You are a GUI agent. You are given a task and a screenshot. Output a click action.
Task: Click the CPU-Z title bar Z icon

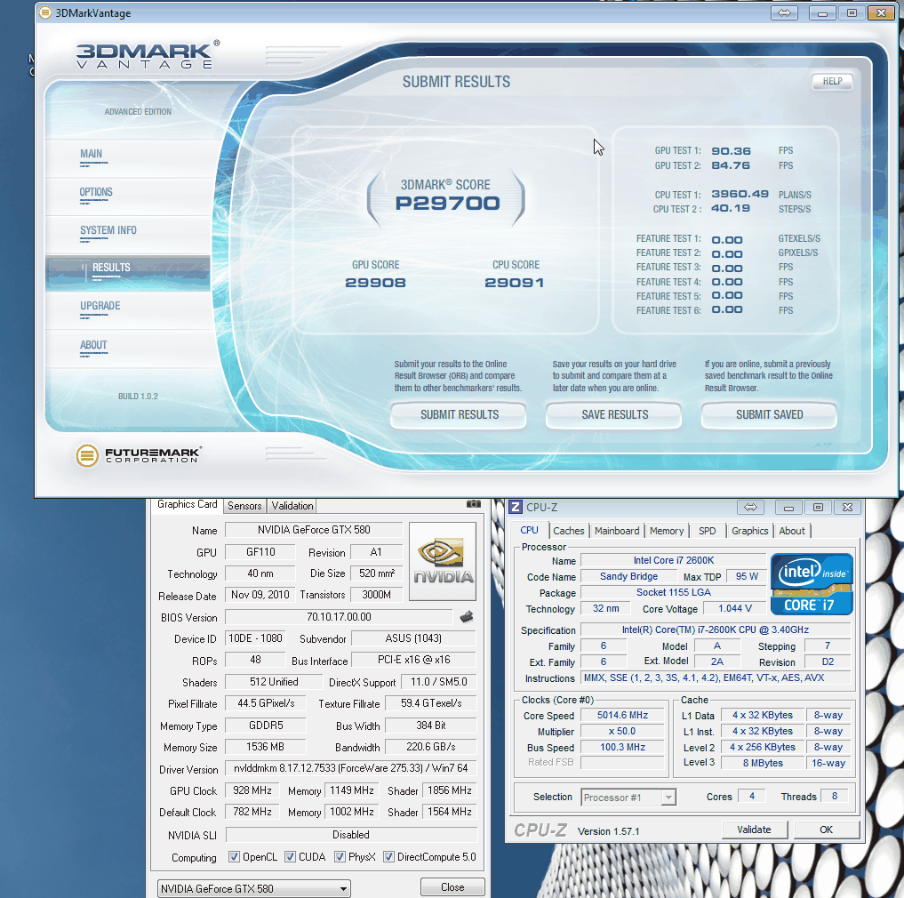click(516, 507)
